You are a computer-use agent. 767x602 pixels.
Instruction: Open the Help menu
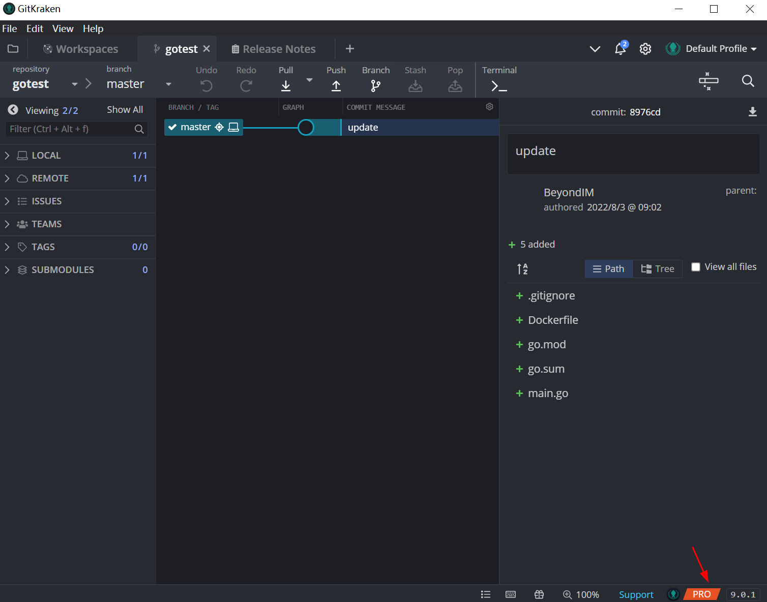pos(93,28)
